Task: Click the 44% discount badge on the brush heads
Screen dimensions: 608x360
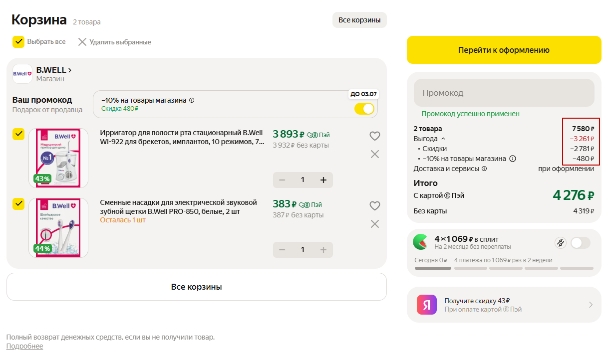Action: [42, 248]
